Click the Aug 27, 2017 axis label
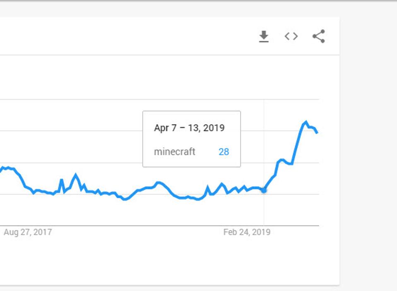Viewport: 397px width, 291px height. [28, 232]
